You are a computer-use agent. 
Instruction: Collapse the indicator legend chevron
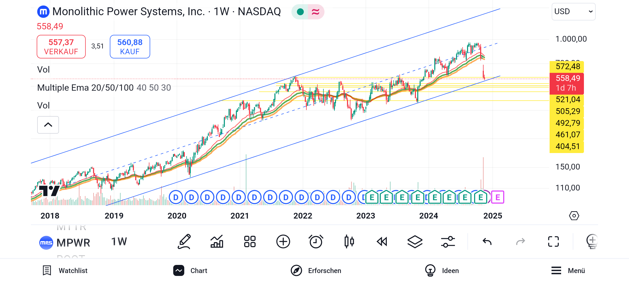pos(48,125)
